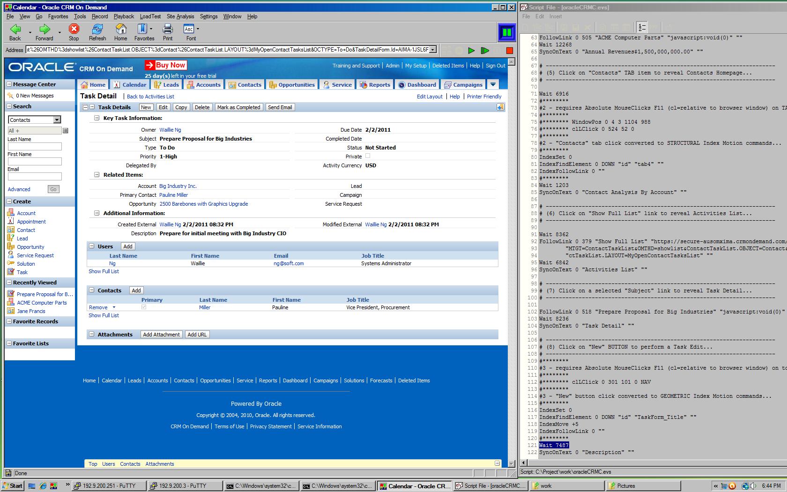This screenshot has height=492, width=787.
Task: Click the Email search input field
Action: [x=35, y=177]
